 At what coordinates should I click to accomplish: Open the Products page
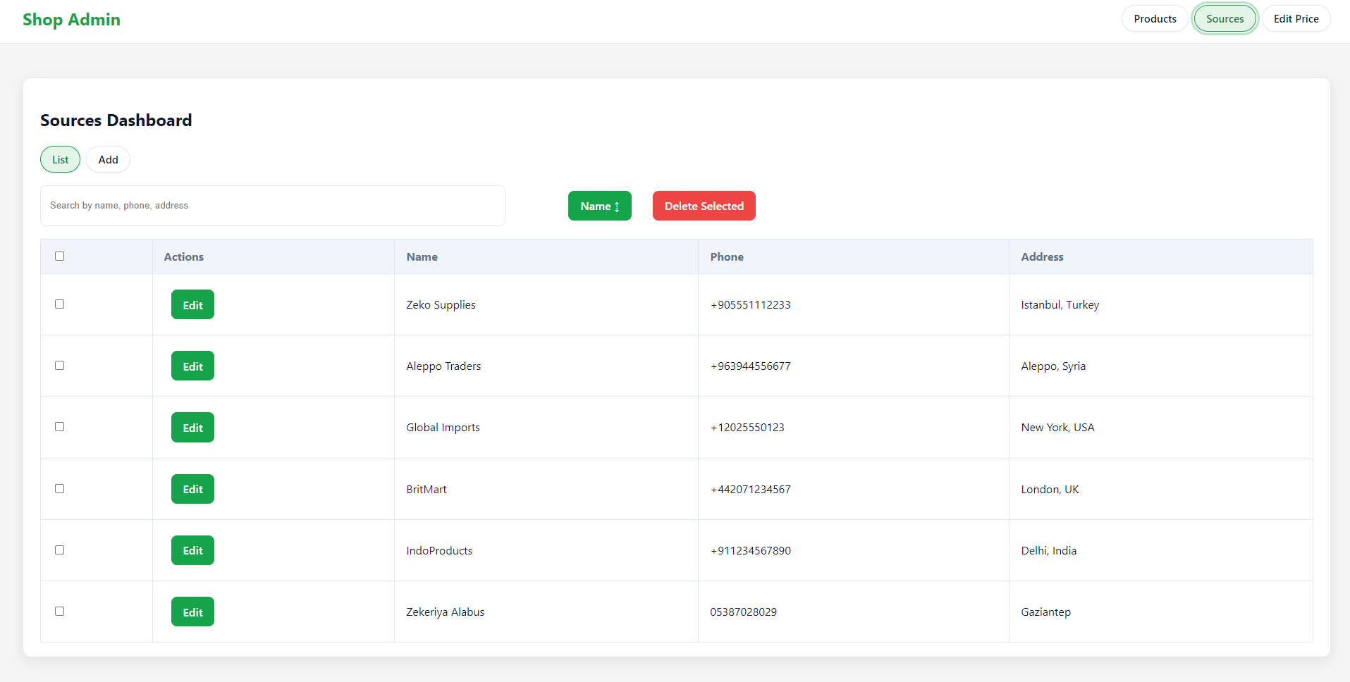coord(1154,19)
